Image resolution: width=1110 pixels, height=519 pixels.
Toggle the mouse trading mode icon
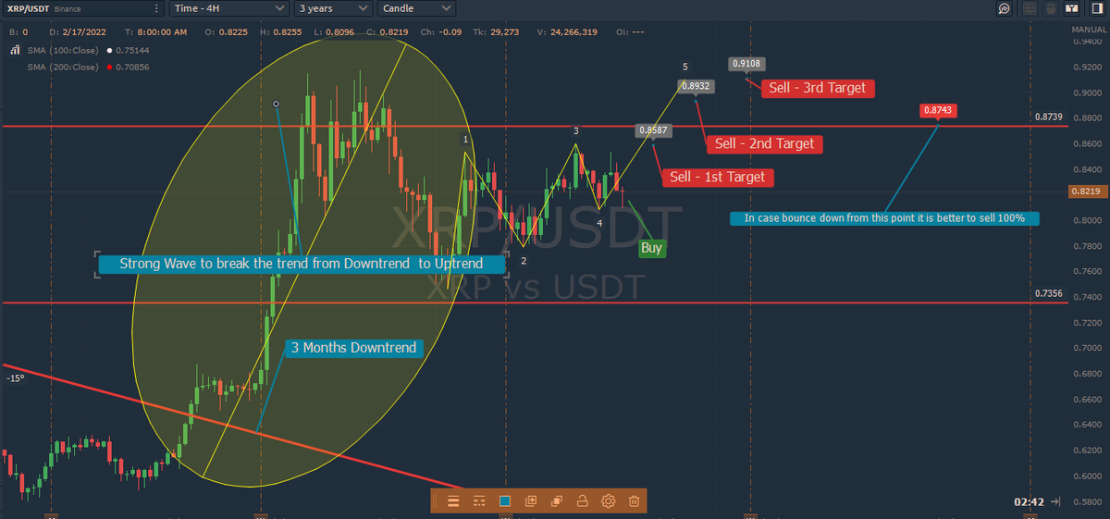[x=1049, y=8]
